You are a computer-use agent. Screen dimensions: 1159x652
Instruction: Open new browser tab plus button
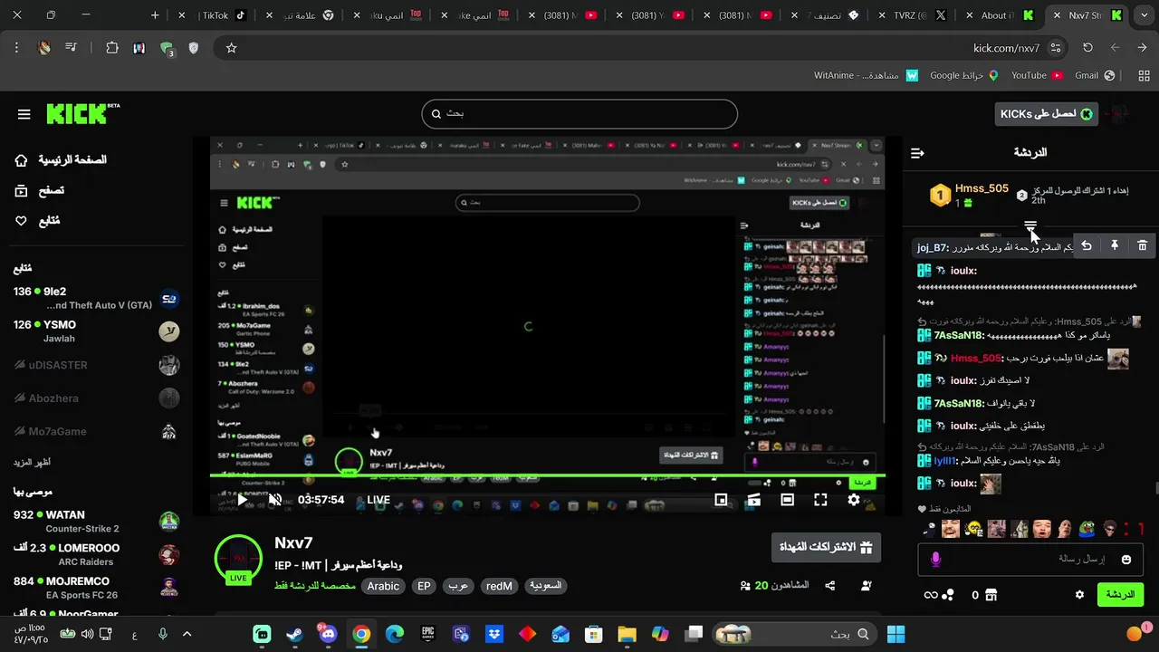(155, 15)
